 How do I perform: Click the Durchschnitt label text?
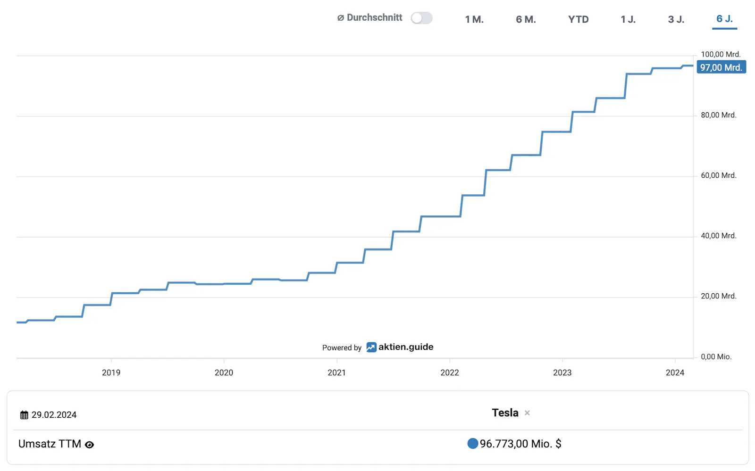click(x=375, y=17)
